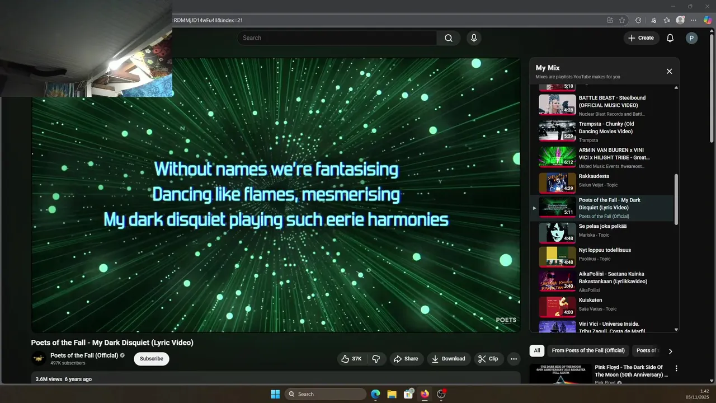716x403 pixels.
Task: Play AikaPoliisi - Saatana Kuinka Rakastankaan
Action: pyautogui.click(x=603, y=282)
